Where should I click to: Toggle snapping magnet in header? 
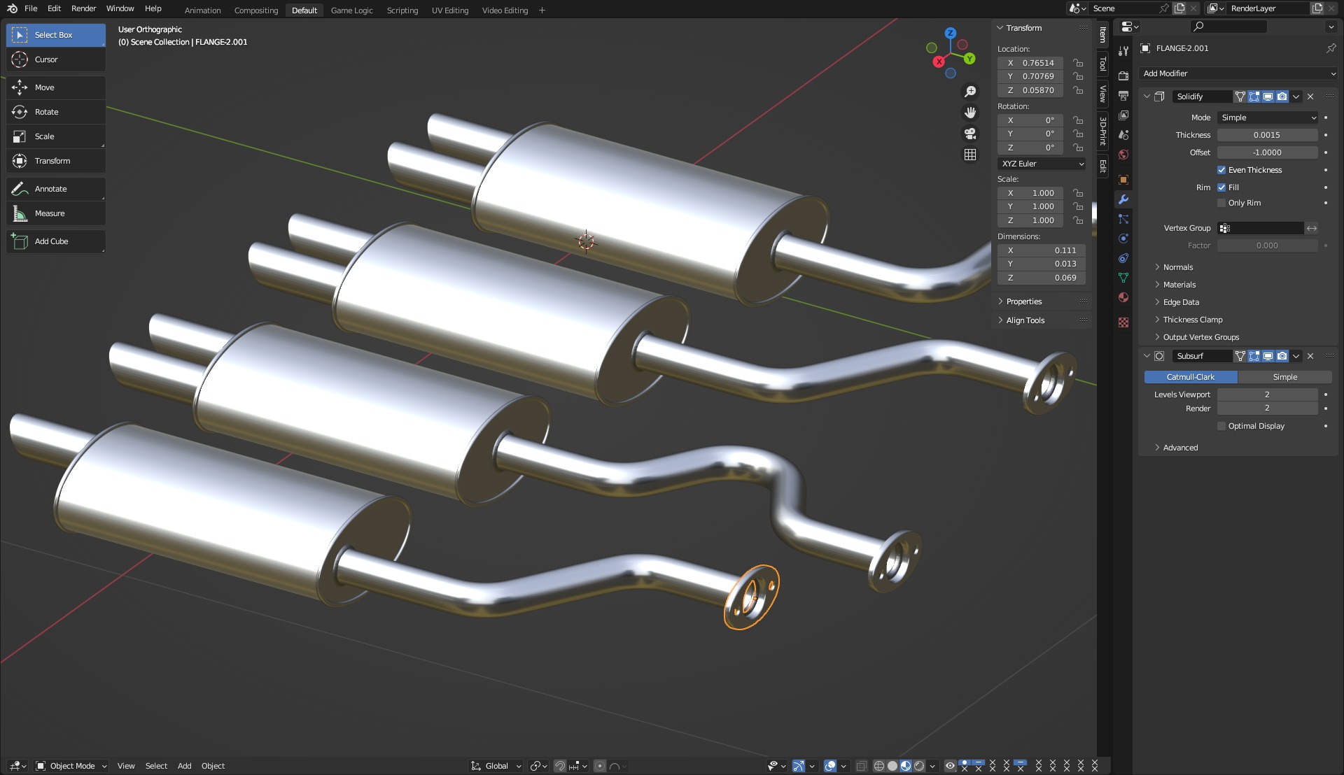tap(559, 766)
